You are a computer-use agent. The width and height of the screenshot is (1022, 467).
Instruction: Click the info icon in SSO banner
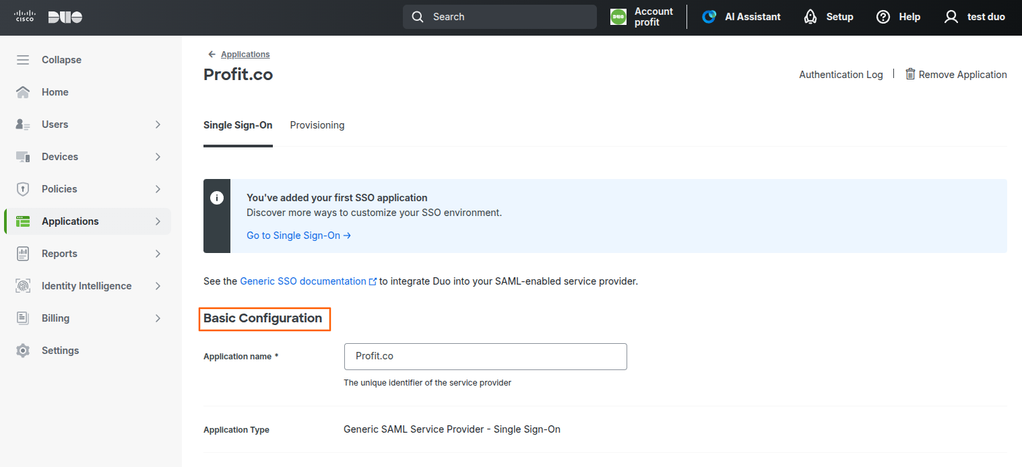[x=217, y=198]
